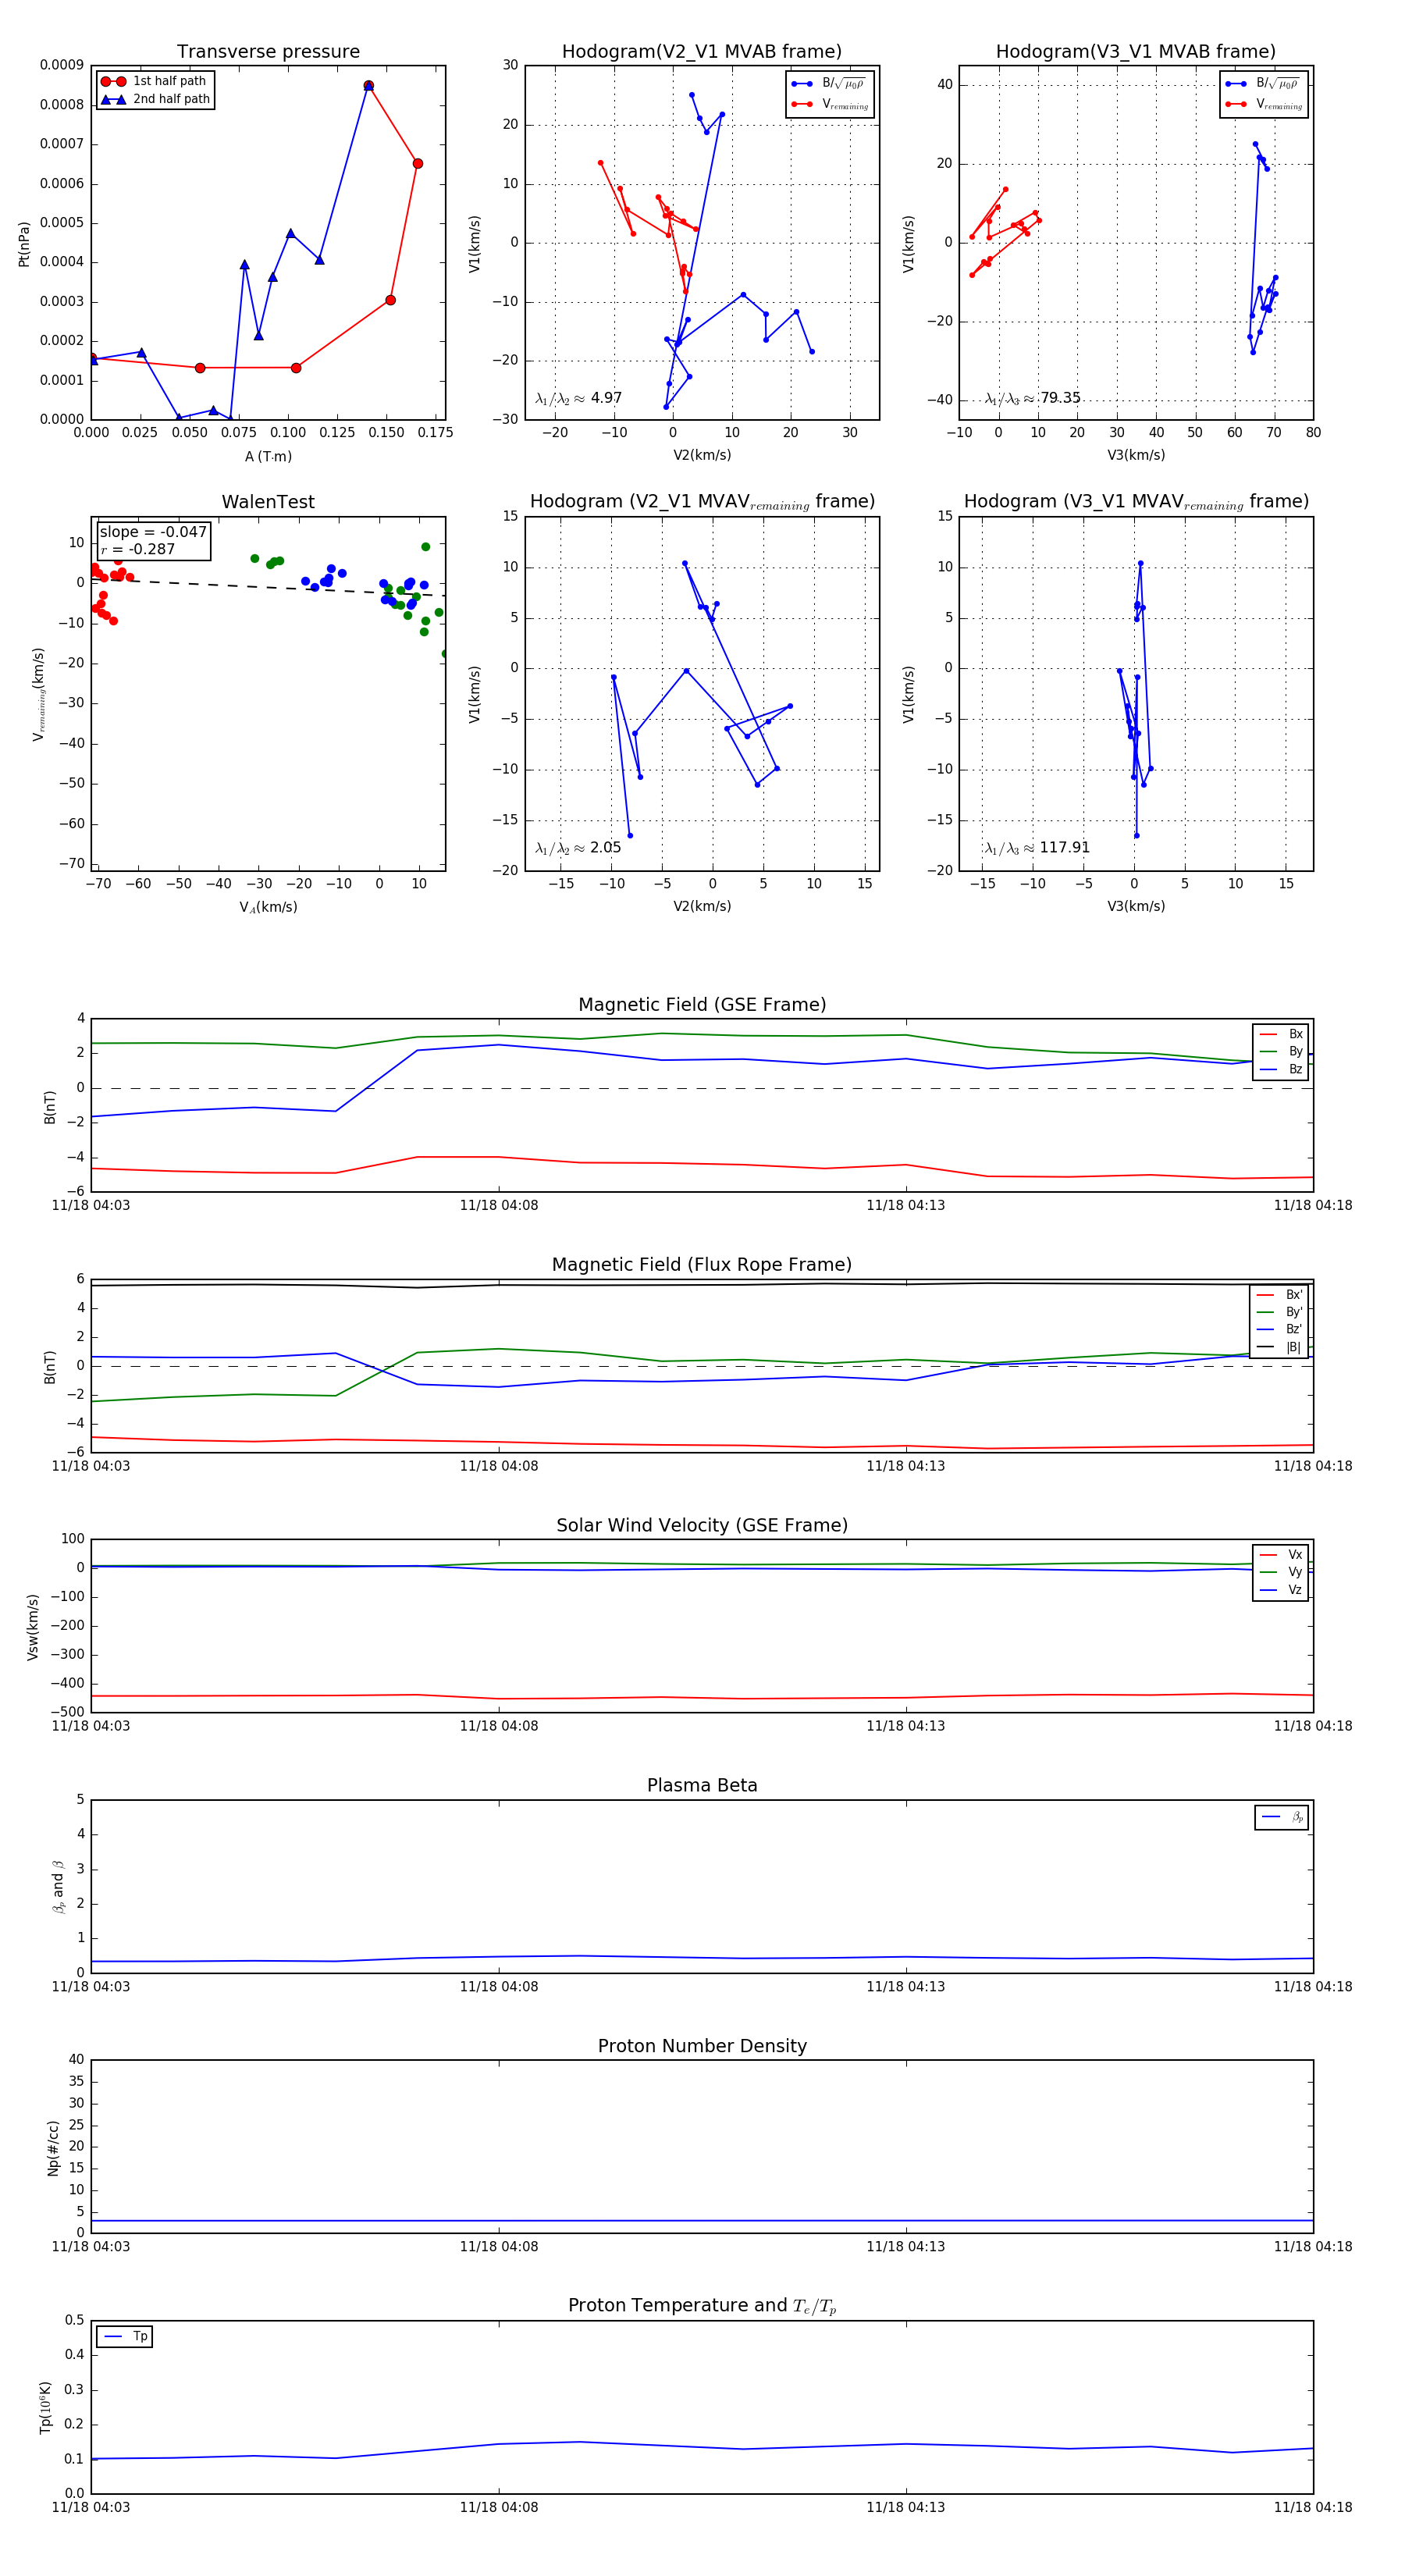Select the By' legend entry in Flux Rope plot
This screenshot has height=2576, width=1405.
coord(1280,1312)
